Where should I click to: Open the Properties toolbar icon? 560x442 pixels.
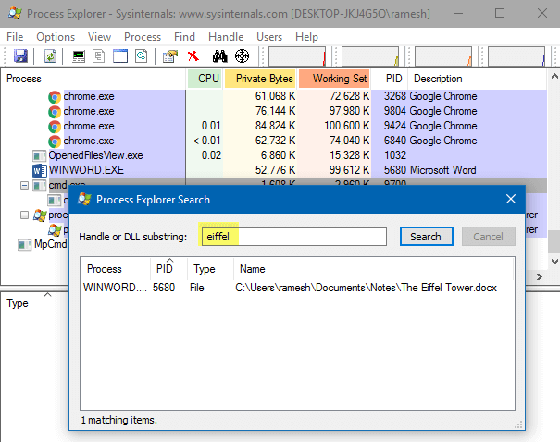tap(170, 56)
